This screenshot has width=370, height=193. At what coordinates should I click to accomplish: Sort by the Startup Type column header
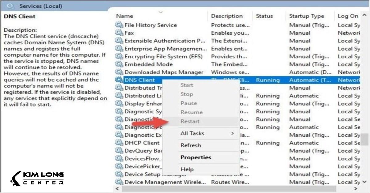coord(306,16)
